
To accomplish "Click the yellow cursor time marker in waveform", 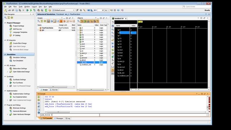I will click(x=140, y=22).
